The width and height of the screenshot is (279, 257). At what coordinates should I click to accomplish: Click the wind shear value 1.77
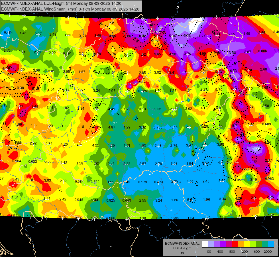(174, 127)
